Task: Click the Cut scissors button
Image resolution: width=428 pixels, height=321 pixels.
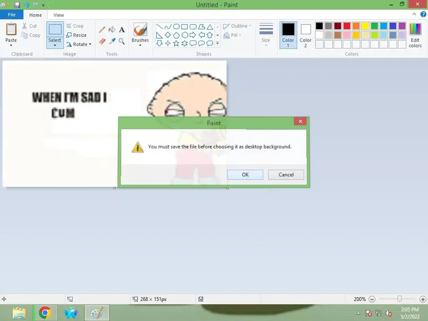Action: coord(30,25)
